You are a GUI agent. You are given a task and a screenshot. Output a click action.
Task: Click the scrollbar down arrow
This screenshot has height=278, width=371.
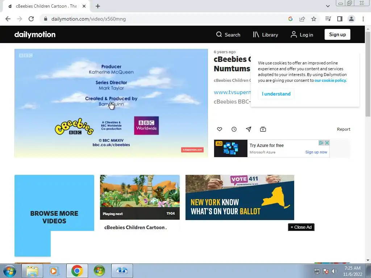click(368, 260)
